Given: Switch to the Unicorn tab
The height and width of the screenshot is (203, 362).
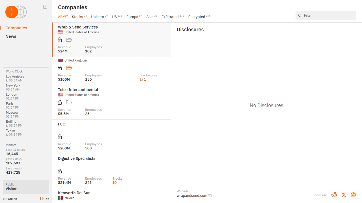Looking at the screenshot, I should [x=98, y=17].
